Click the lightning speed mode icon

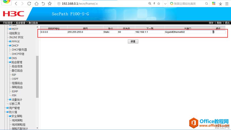tap(154, 4)
